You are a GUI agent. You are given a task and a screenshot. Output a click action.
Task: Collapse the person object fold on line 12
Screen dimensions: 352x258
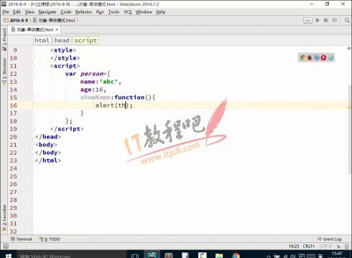[32, 74]
